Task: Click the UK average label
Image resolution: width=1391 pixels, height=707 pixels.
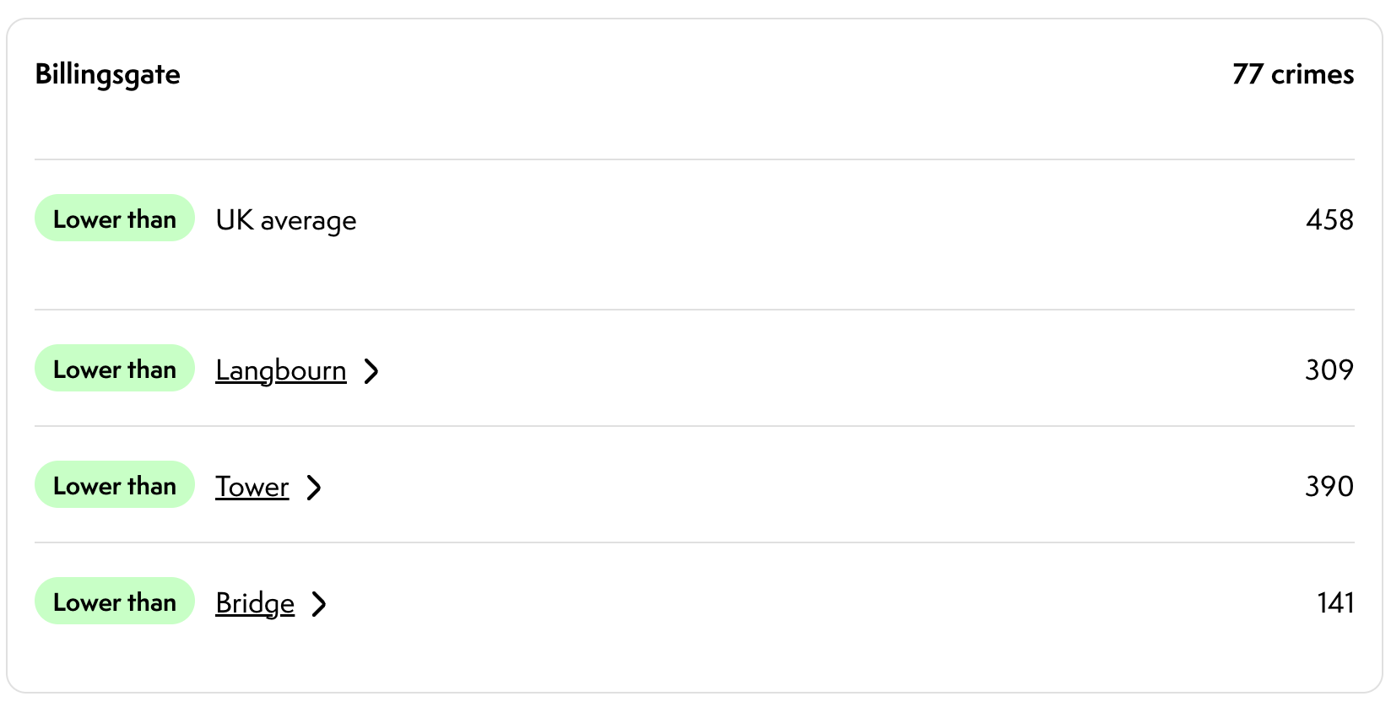Action: 286,220
